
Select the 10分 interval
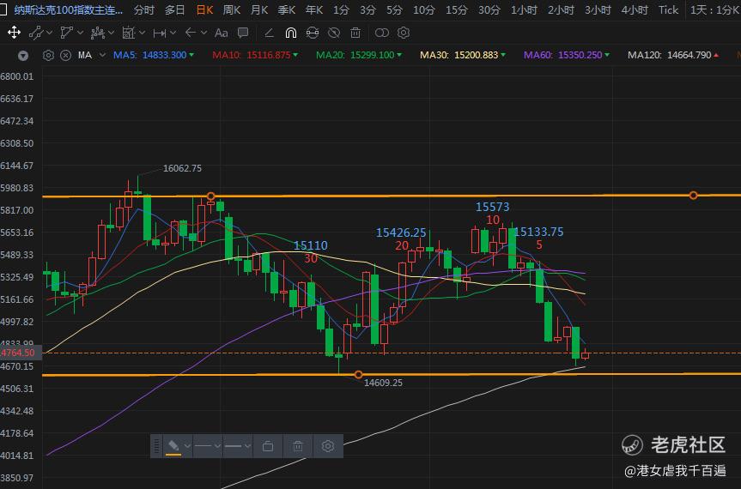tap(423, 10)
